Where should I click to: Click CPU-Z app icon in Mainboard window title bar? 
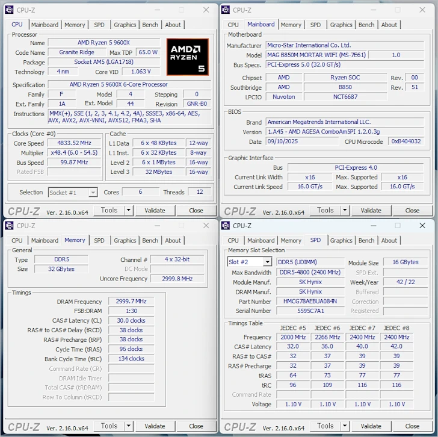click(x=226, y=10)
